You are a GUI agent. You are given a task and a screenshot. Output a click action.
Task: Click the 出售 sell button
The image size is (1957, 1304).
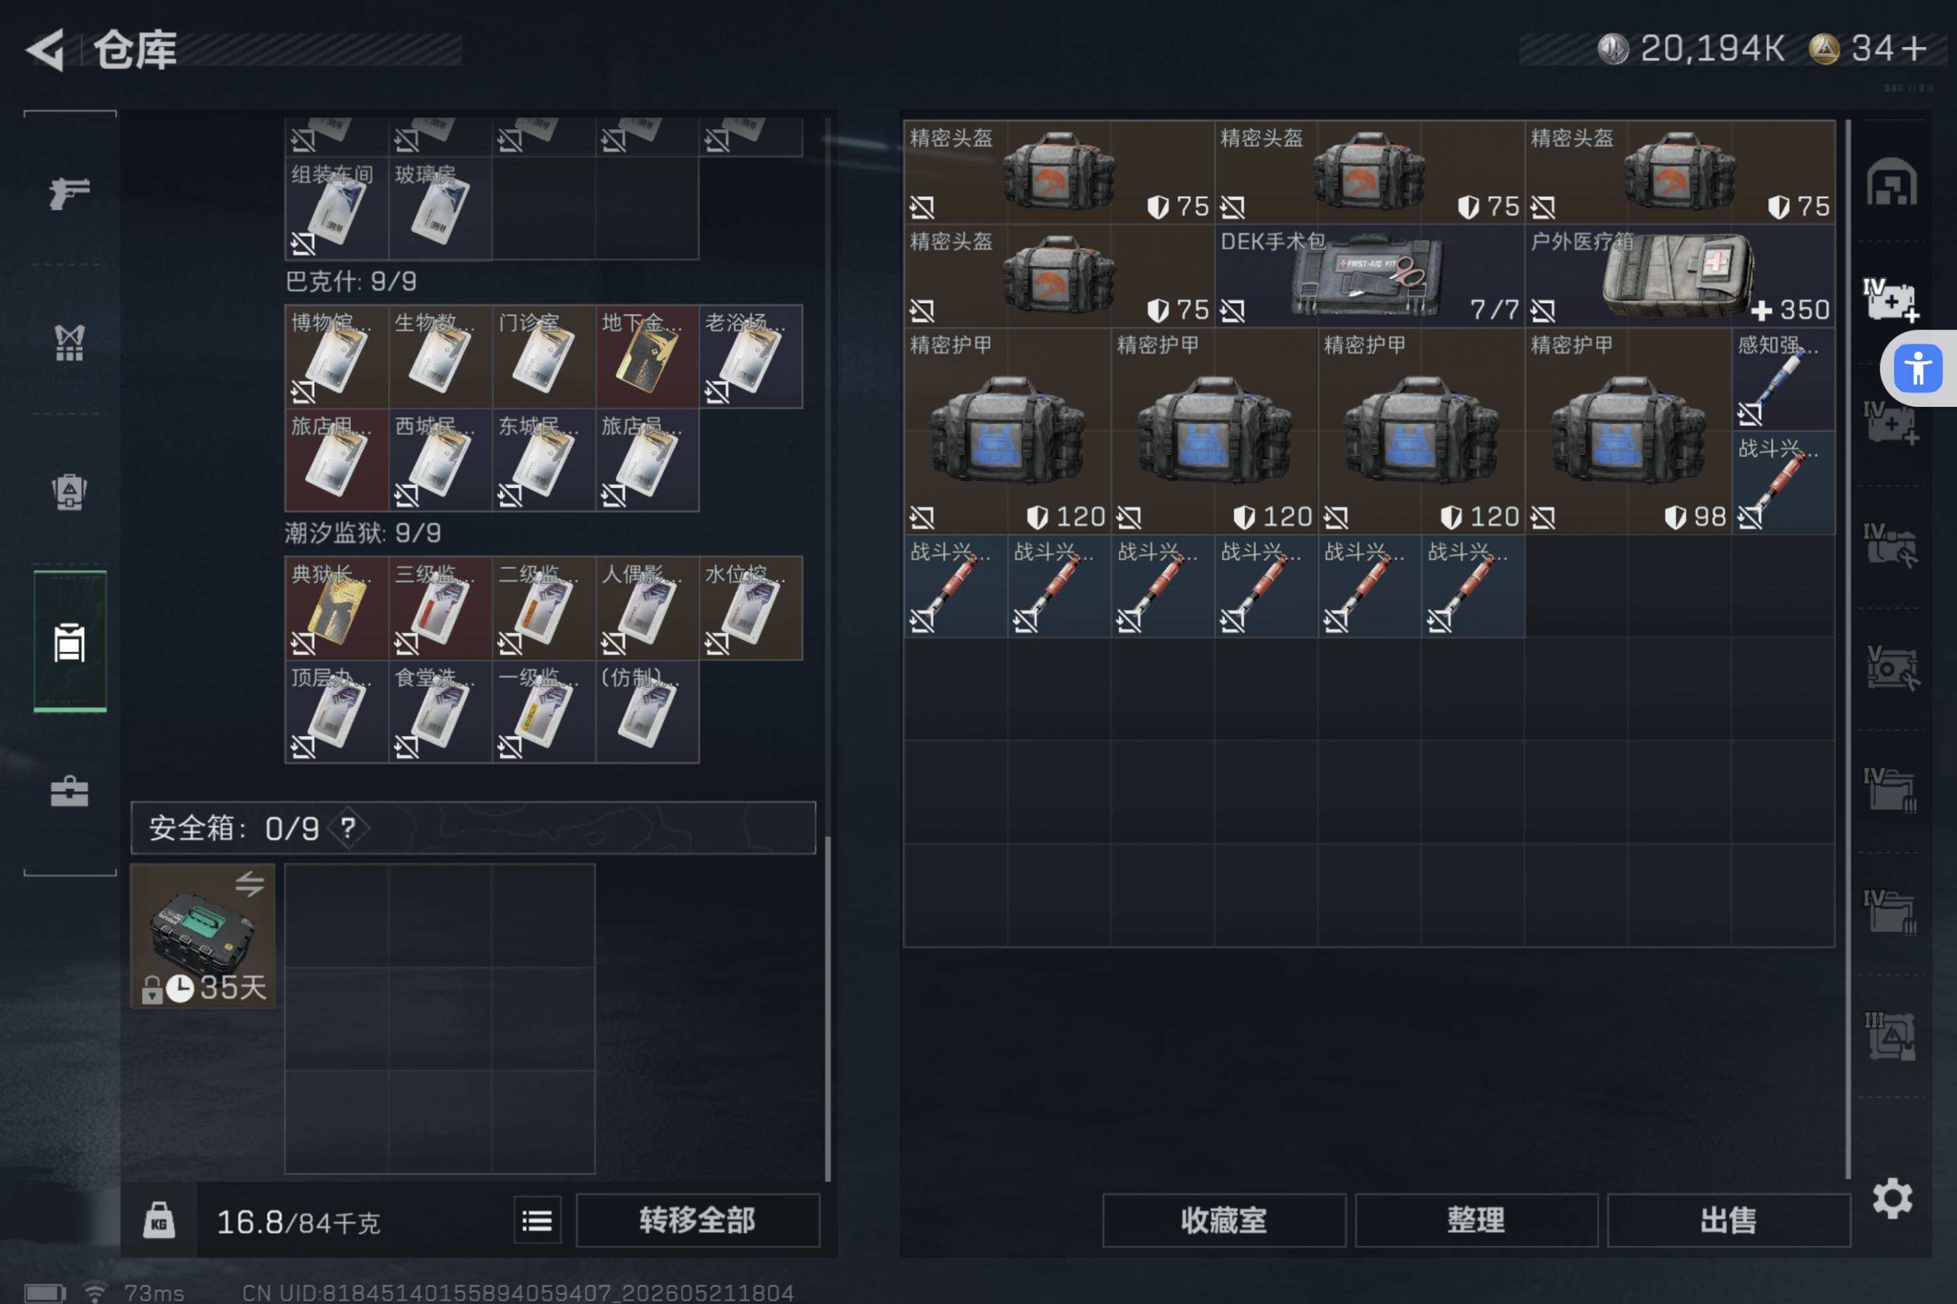click(1729, 1220)
